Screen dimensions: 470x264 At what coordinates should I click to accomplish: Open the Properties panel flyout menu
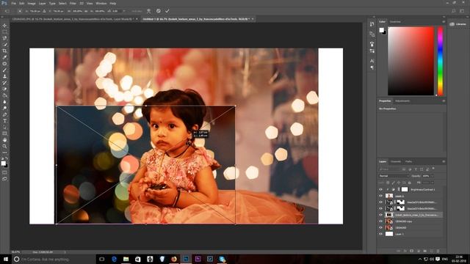click(x=444, y=101)
